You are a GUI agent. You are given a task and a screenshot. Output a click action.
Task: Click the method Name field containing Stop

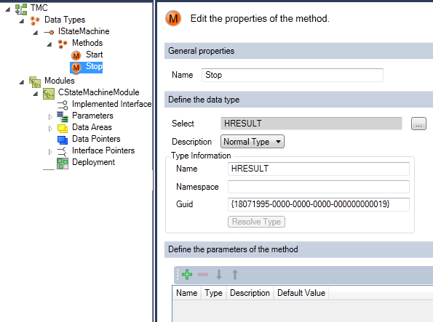tap(293, 75)
